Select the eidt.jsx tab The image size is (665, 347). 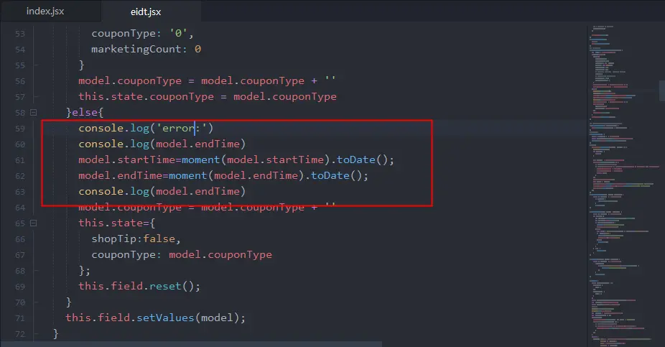pyautogui.click(x=146, y=11)
